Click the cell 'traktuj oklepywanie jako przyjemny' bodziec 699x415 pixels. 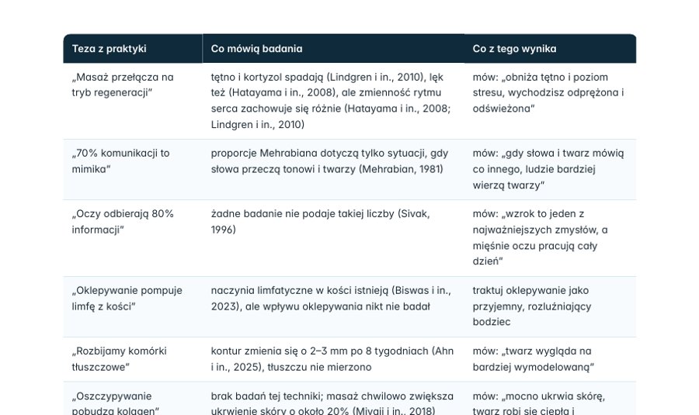(550, 307)
